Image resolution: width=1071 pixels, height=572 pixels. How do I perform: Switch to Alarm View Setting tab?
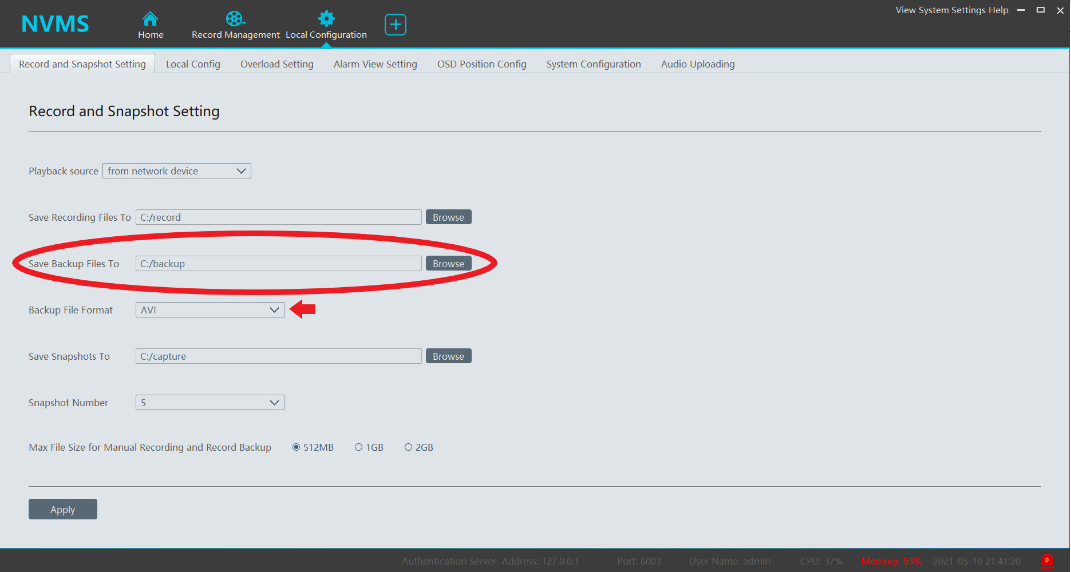click(375, 64)
